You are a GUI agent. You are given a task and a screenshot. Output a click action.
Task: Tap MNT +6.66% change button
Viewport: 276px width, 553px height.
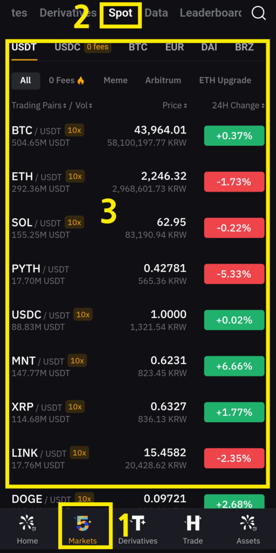coord(234,366)
